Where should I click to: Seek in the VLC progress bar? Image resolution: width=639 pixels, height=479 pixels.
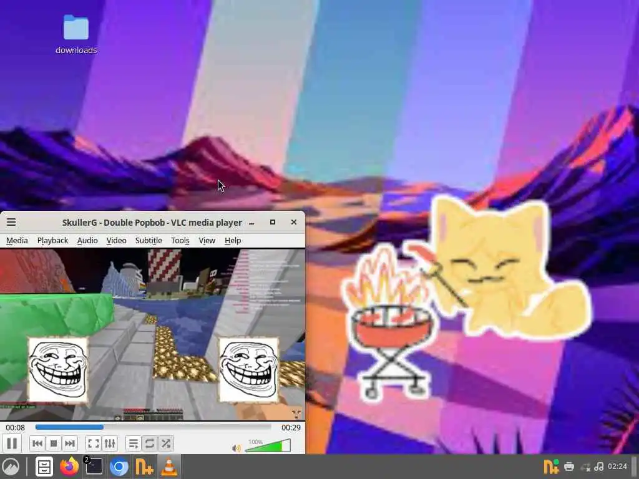[x=154, y=427]
